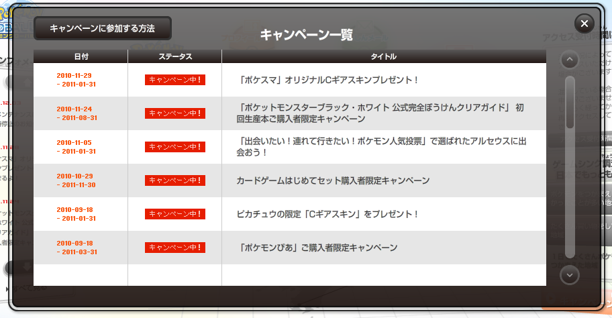Screen dimensions: 612x318
Task: Click the タイトル column header
Action: (x=383, y=56)
